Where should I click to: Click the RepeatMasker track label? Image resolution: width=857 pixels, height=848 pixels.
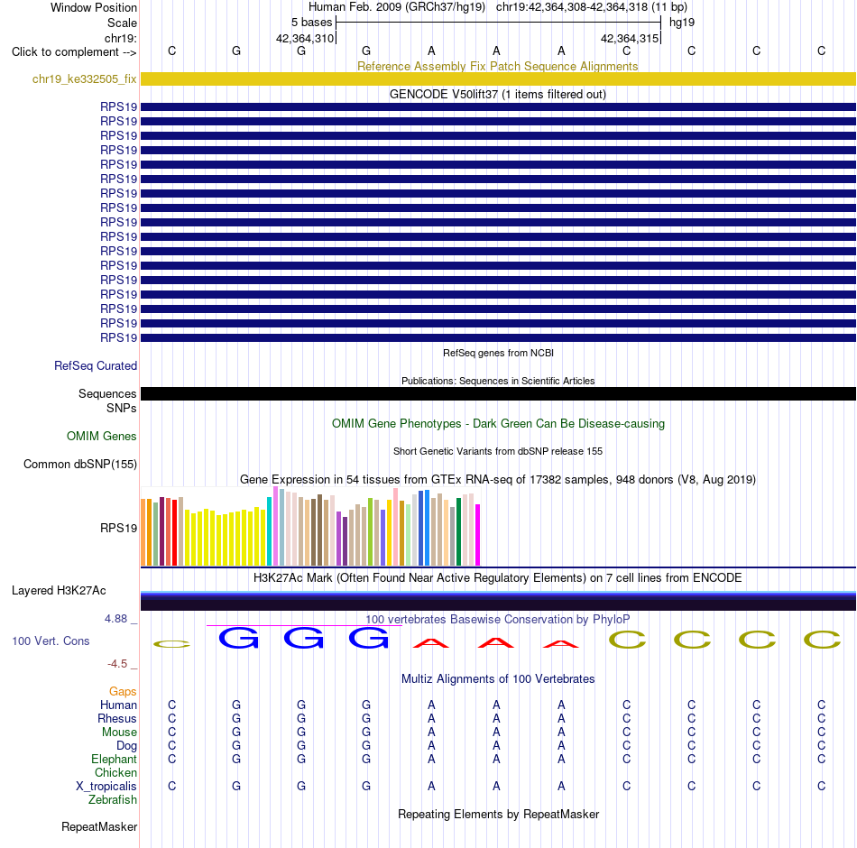point(99,826)
